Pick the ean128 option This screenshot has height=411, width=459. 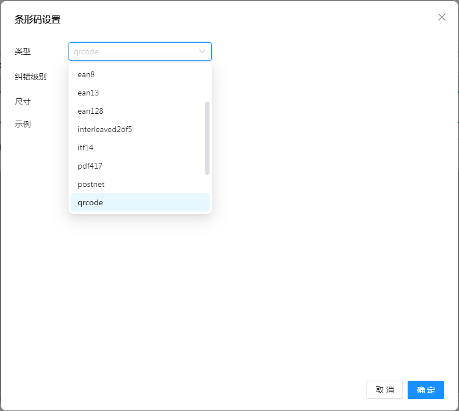coord(90,111)
